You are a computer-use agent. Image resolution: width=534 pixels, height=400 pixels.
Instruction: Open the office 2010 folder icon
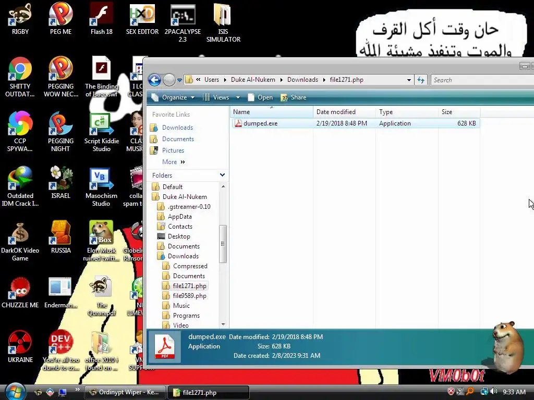pyautogui.click(x=102, y=351)
